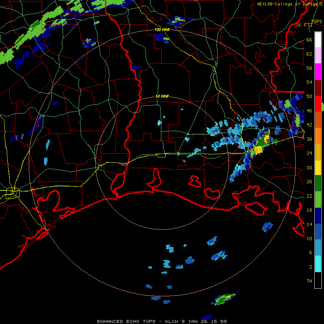Click the magenta legend swatch
The width and height of the screenshot is (324, 324).
point(318,72)
